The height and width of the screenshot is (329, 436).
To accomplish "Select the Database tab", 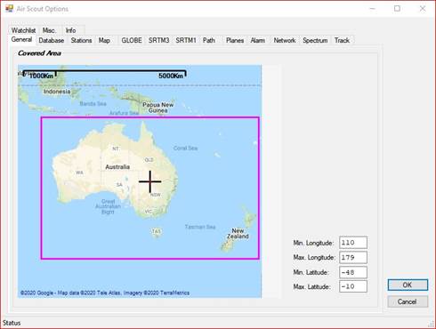I will point(52,40).
